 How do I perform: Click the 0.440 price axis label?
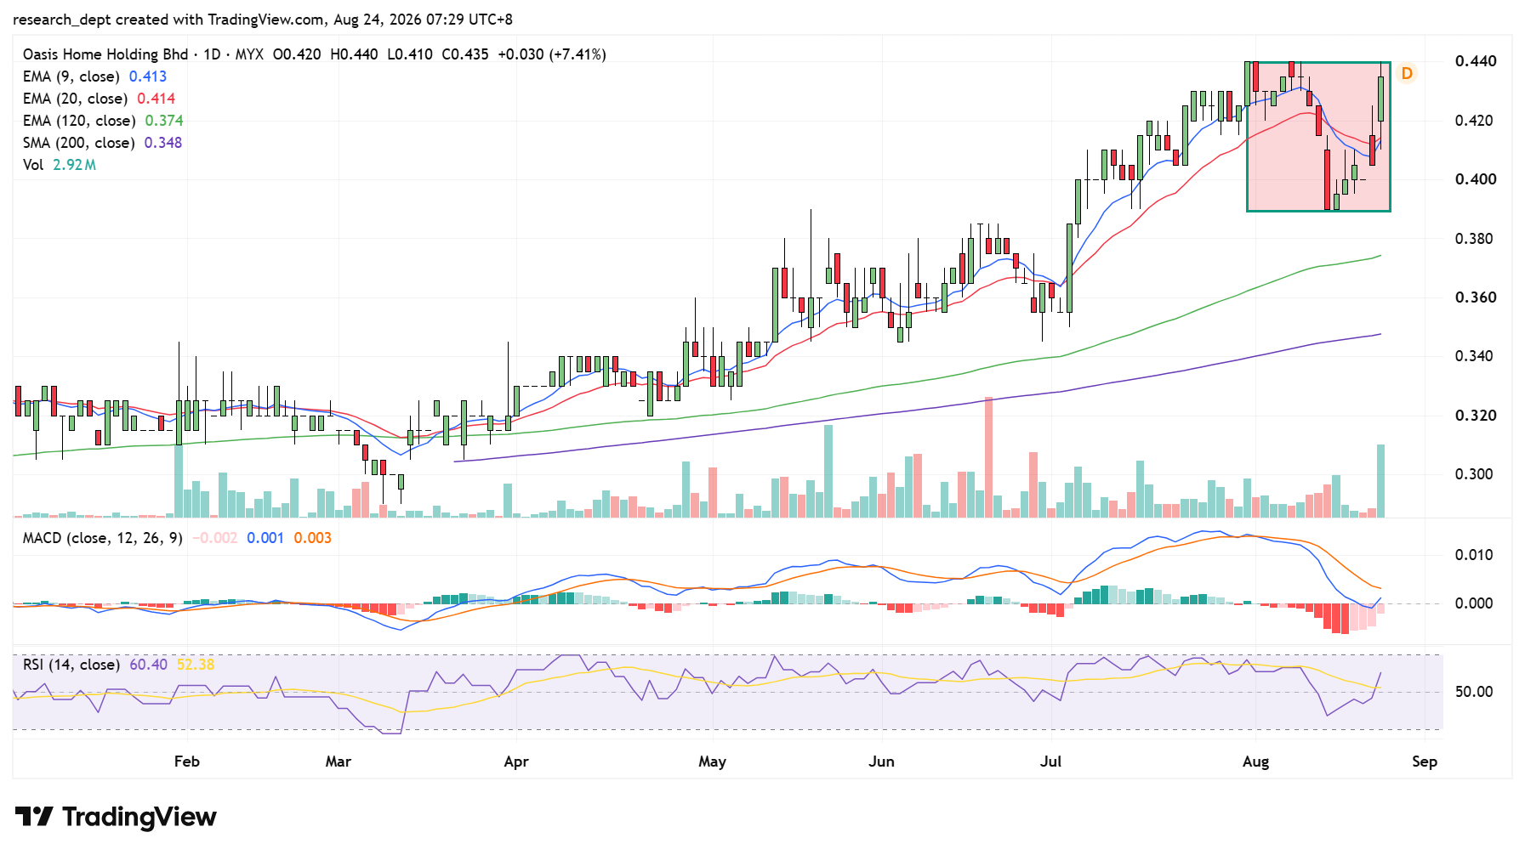(x=1476, y=61)
